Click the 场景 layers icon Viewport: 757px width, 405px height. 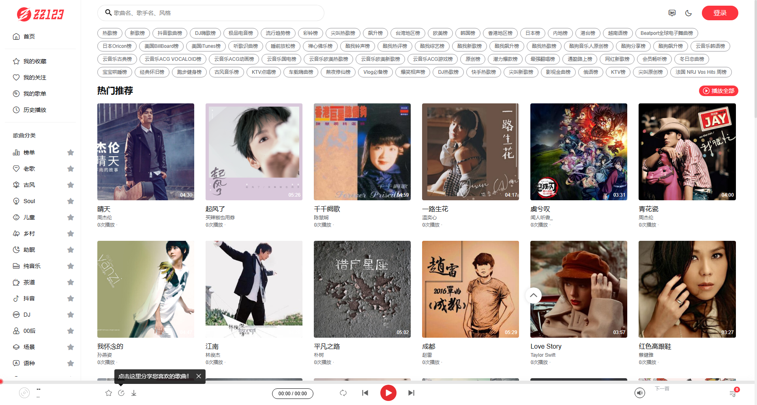[x=16, y=347]
